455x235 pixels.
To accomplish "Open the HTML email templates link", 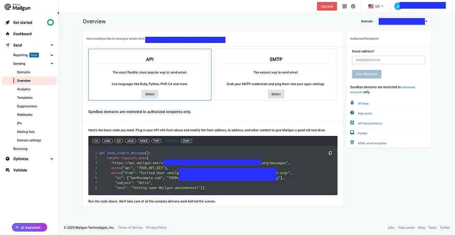I will click(372, 143).
